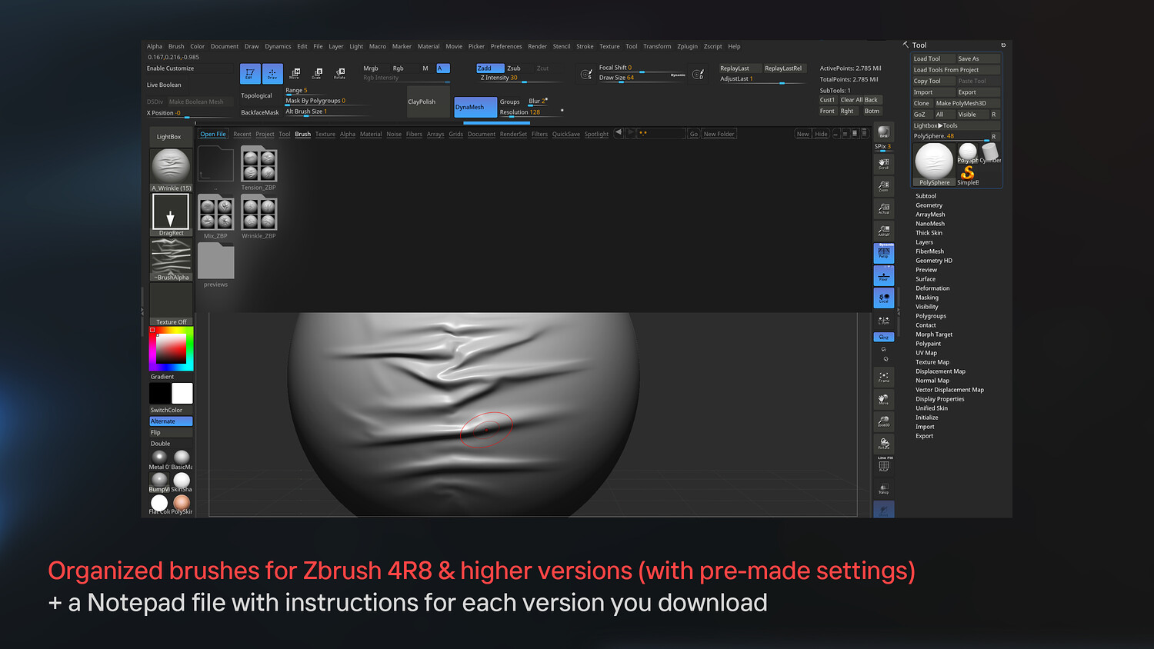Toggle Mrgb paint mode

[371, 68]
